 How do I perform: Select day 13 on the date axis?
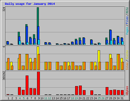[x=53, y=98]
